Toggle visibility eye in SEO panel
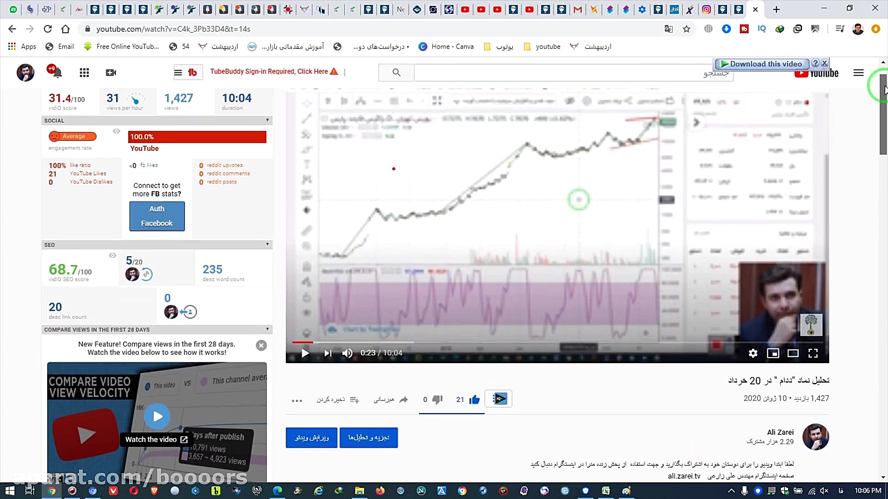This screenshot has width=888, height=499. click(x=112, y=256)
